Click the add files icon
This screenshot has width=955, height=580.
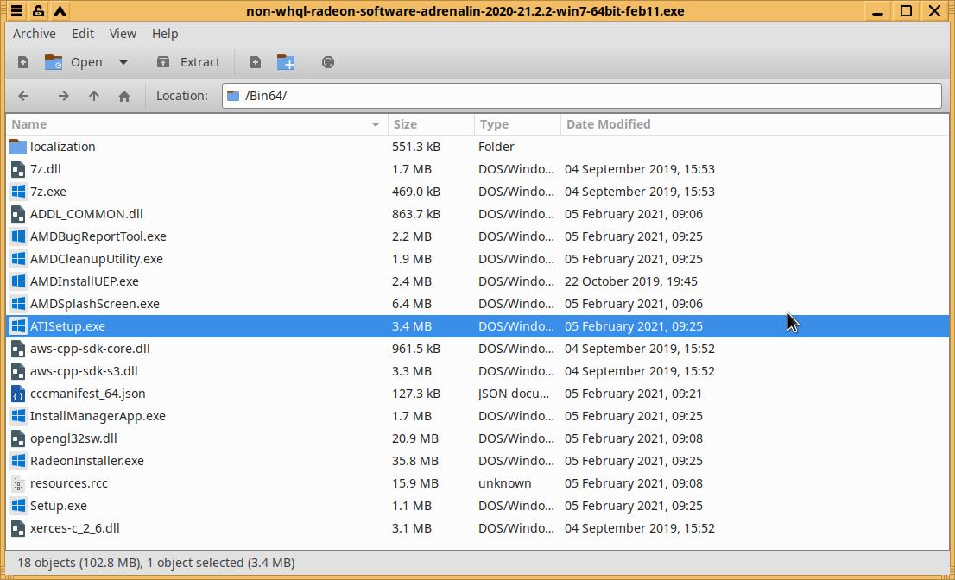[256, 62]
